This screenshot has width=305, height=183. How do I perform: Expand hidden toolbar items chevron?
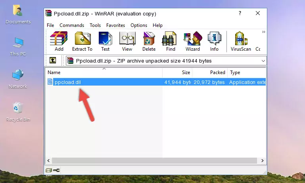point(264,32)
